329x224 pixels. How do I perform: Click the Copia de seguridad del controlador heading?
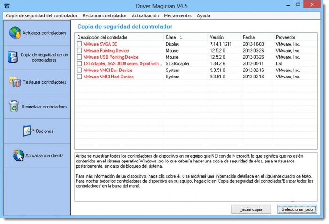tap(125, 27)
